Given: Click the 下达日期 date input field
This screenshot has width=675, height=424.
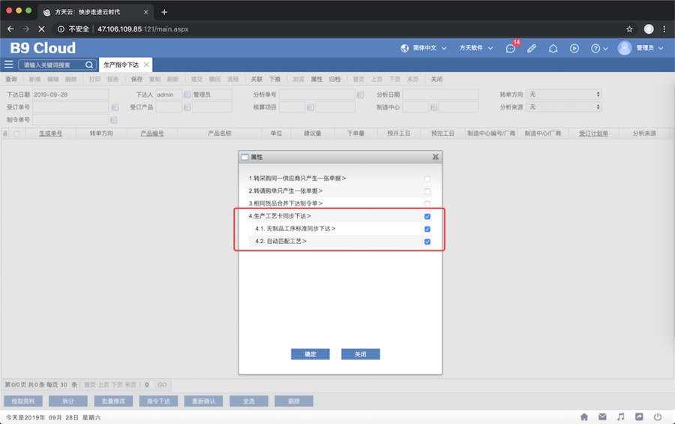Looking at the screenshot, I should coord(70,95).
